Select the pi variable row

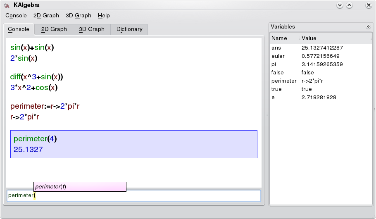click(321, 64)
